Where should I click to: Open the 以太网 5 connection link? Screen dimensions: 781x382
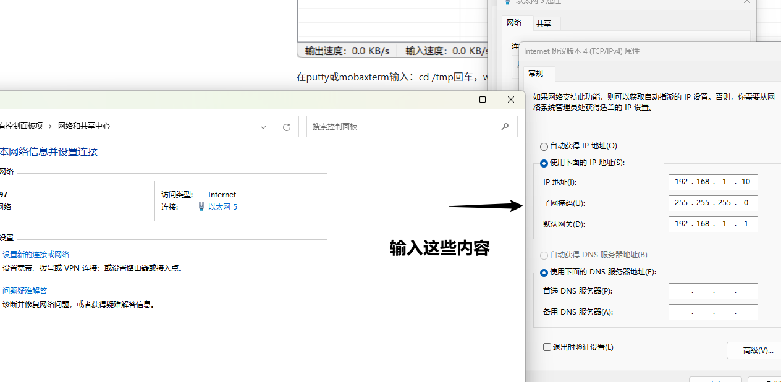coord(222,207)
